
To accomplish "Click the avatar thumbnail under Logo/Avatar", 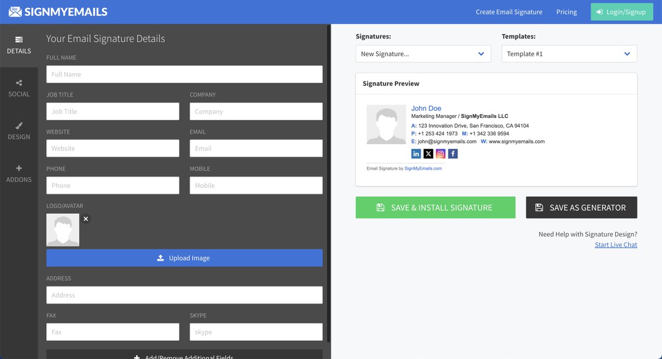I will [x=63, y=230].
